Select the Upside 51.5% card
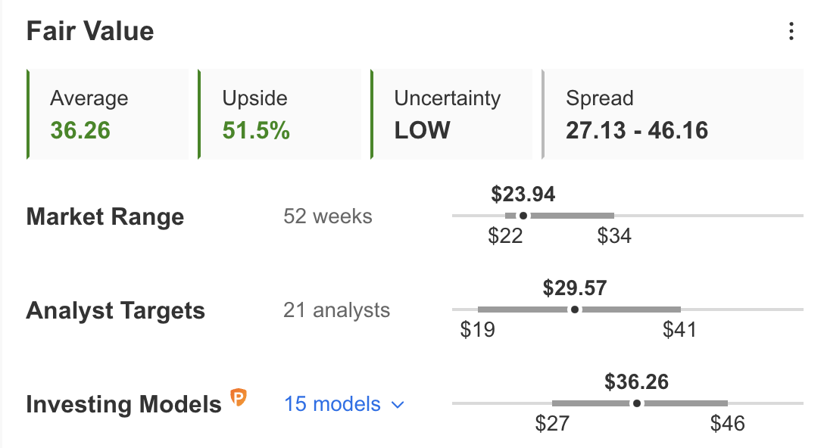Image resolution: width=824 pixels, height=448 pixels. pyautogui.click(x=279, y=114)
